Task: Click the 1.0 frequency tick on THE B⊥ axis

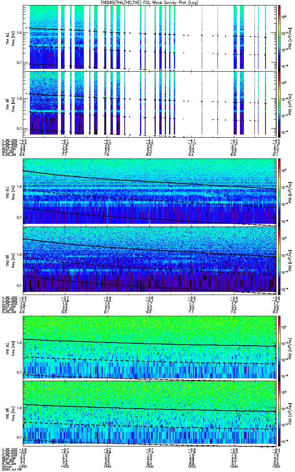Action: [20, 343]
